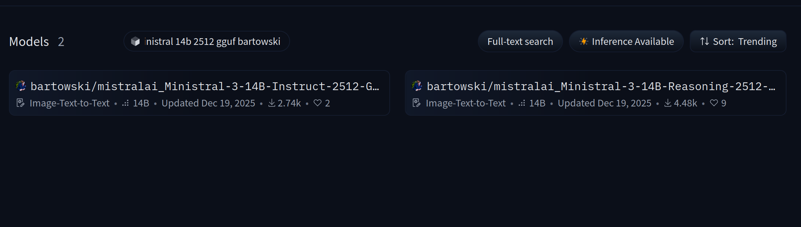The width and height of the screenshot is (801, 227).
Task: Click Image-Text-to-Text label on Reasoning card
Action: (x=466, y=103)
